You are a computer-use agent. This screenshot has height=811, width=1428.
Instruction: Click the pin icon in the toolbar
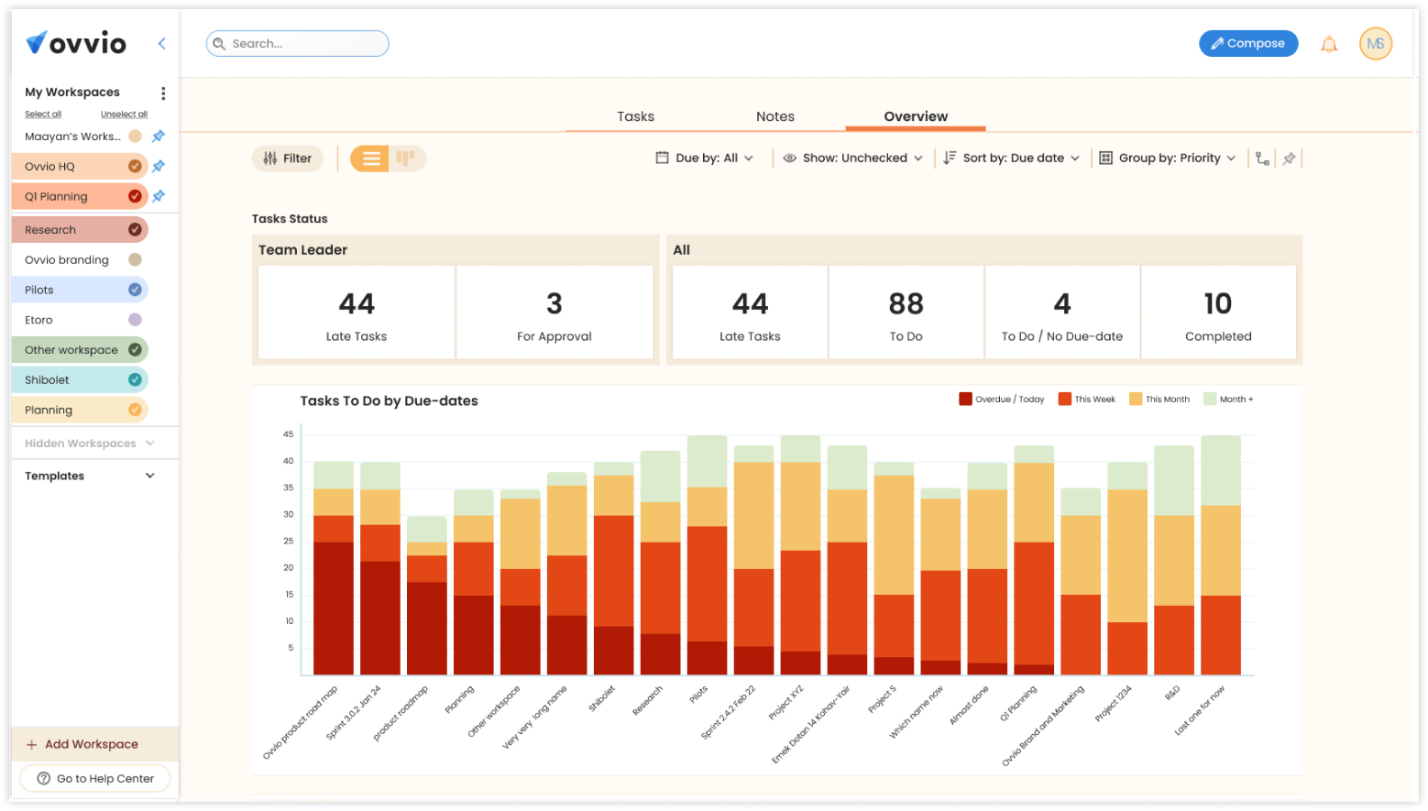[1289, 159]
